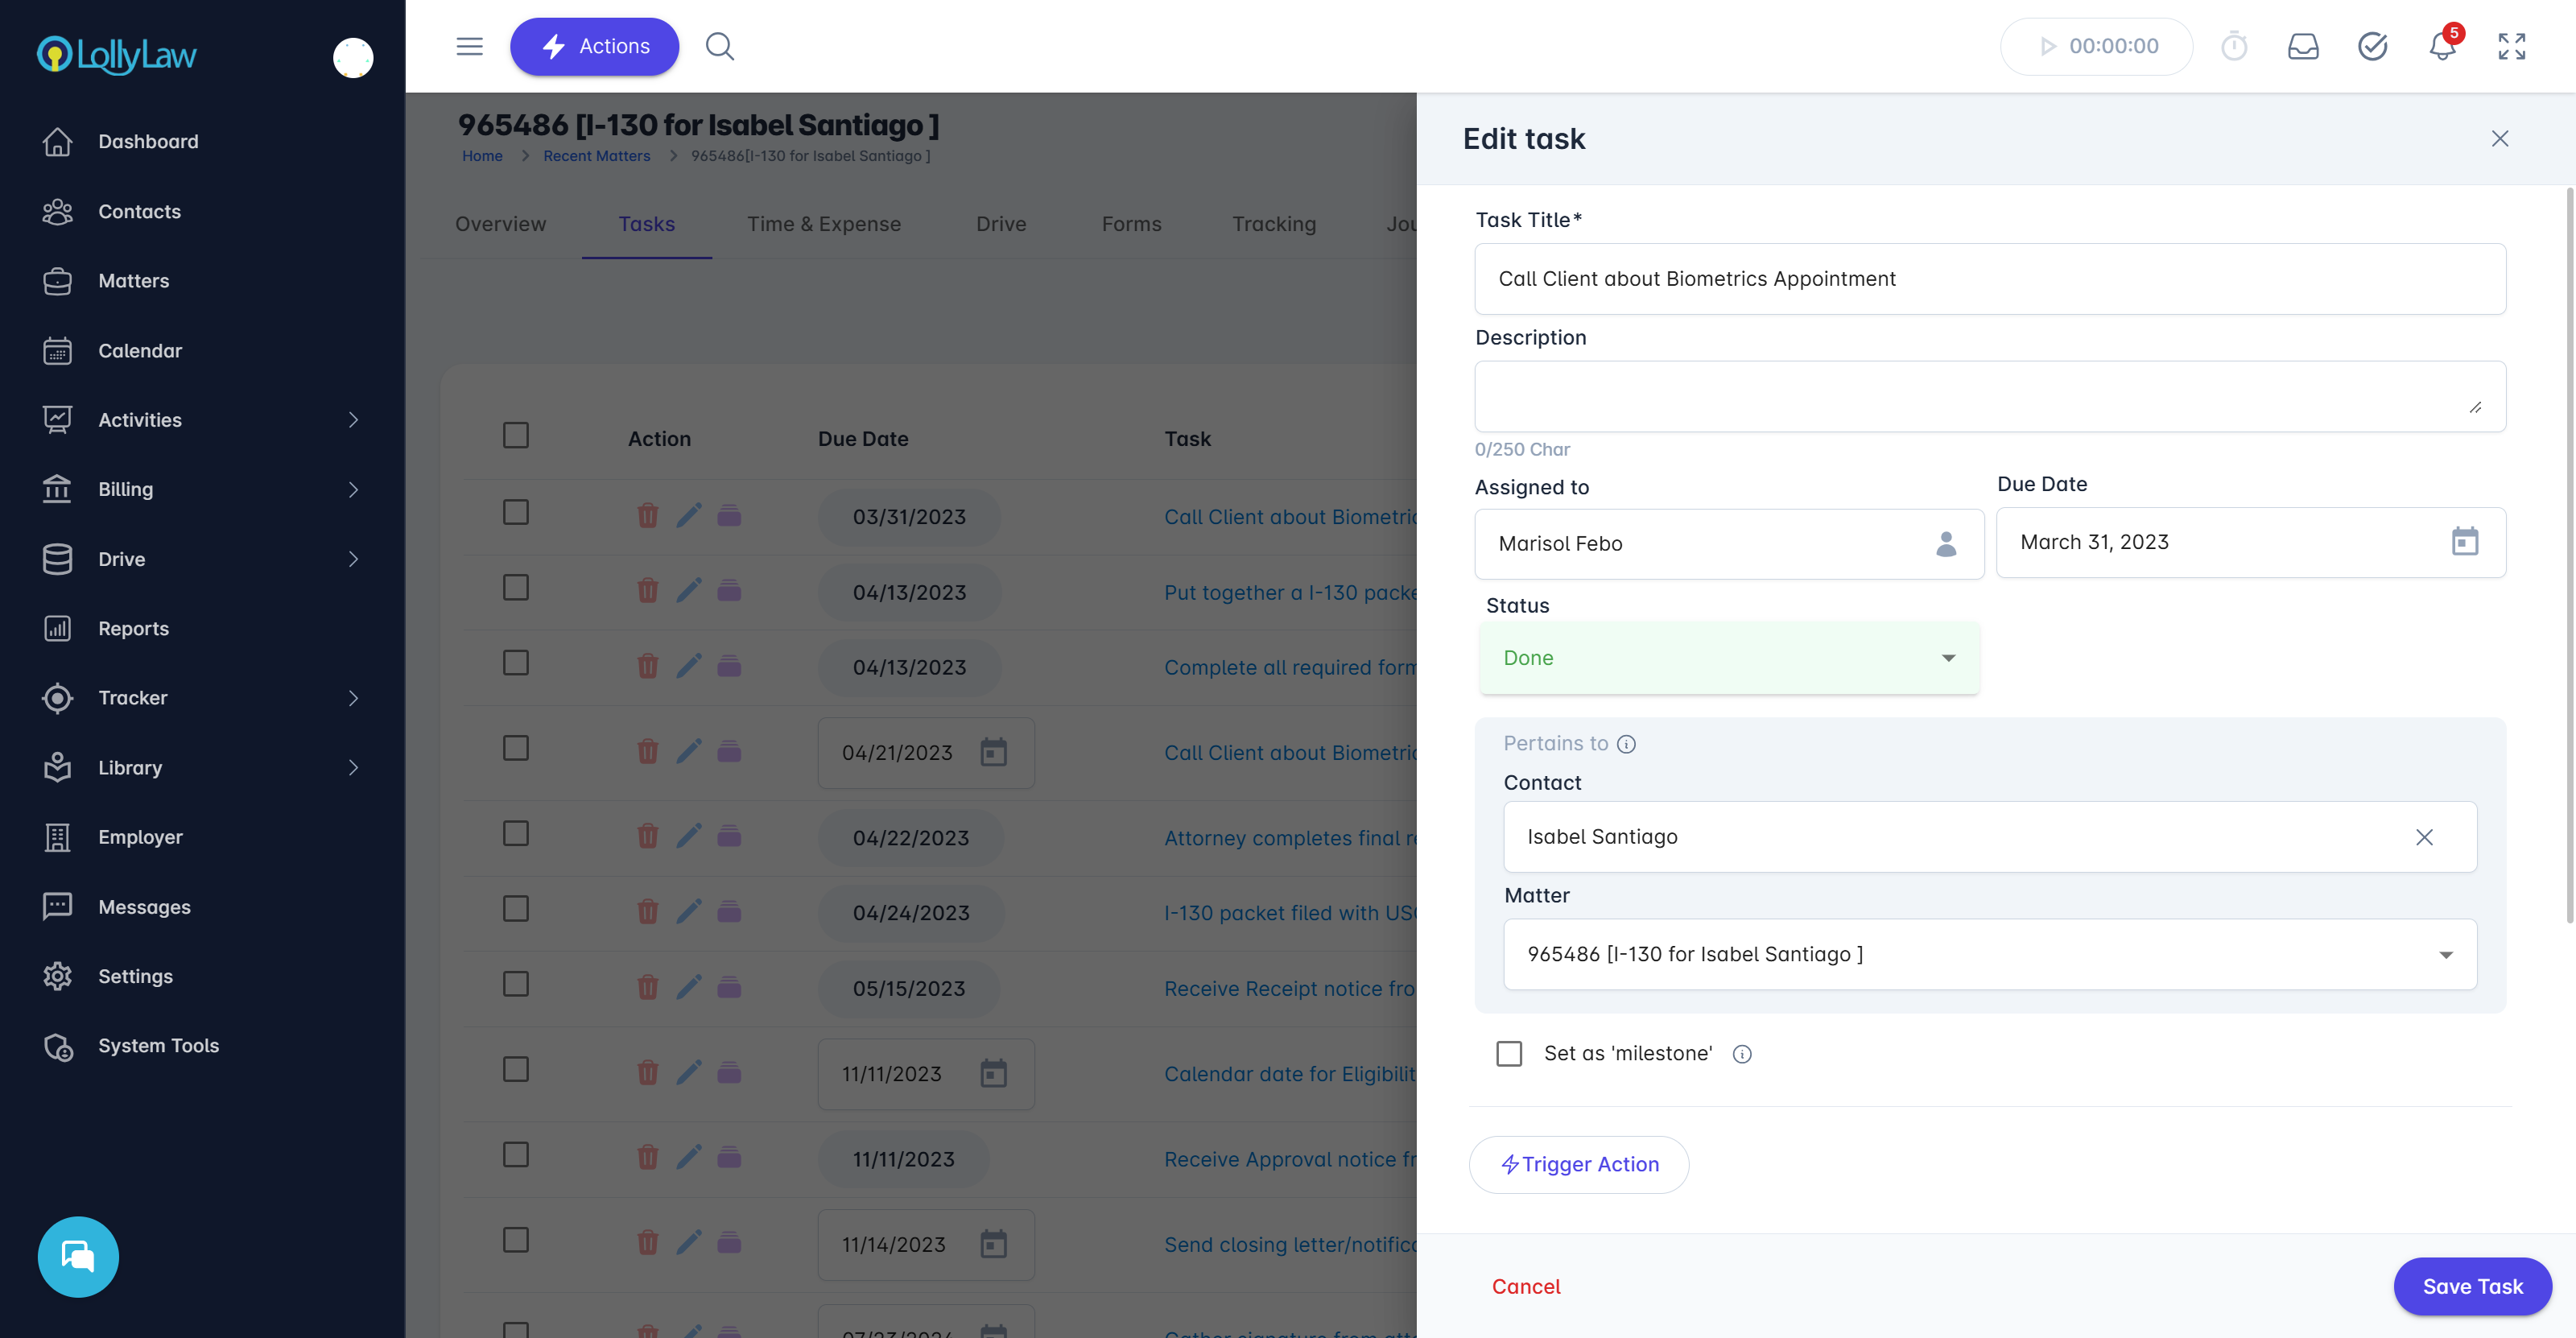The width and height of the screenshot is (2576, 1338).
Task: Expand the Matter selection dropdown
Action: 2445,954
